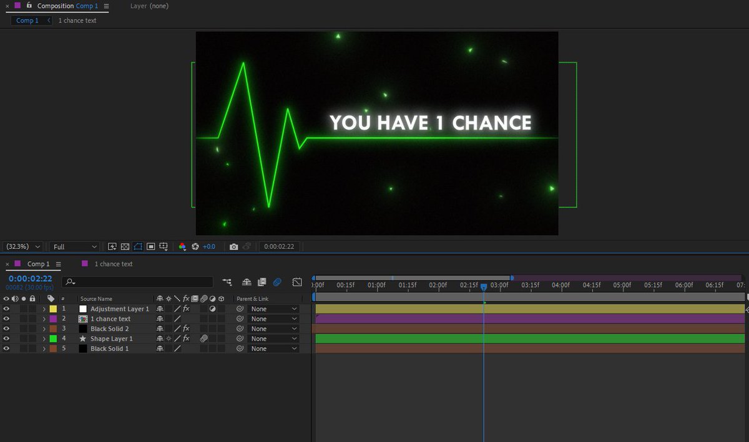Expand Black Solid 2 layer properties
The height and width of the screenshot is (442, 749).
point(44,329)
